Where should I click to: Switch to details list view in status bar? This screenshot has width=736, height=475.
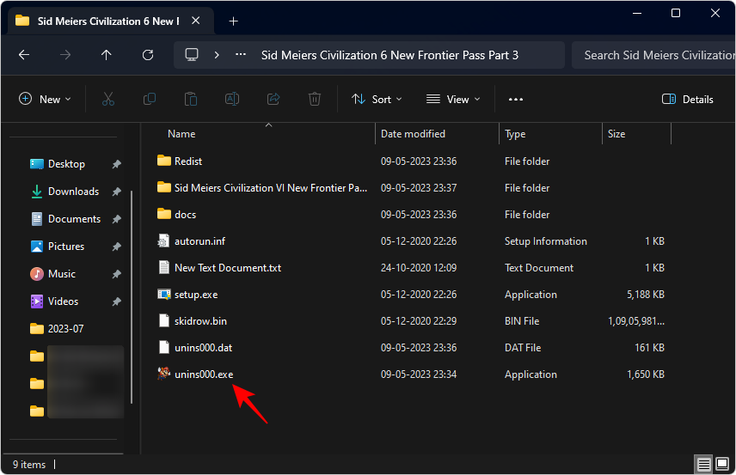[703, 464]
